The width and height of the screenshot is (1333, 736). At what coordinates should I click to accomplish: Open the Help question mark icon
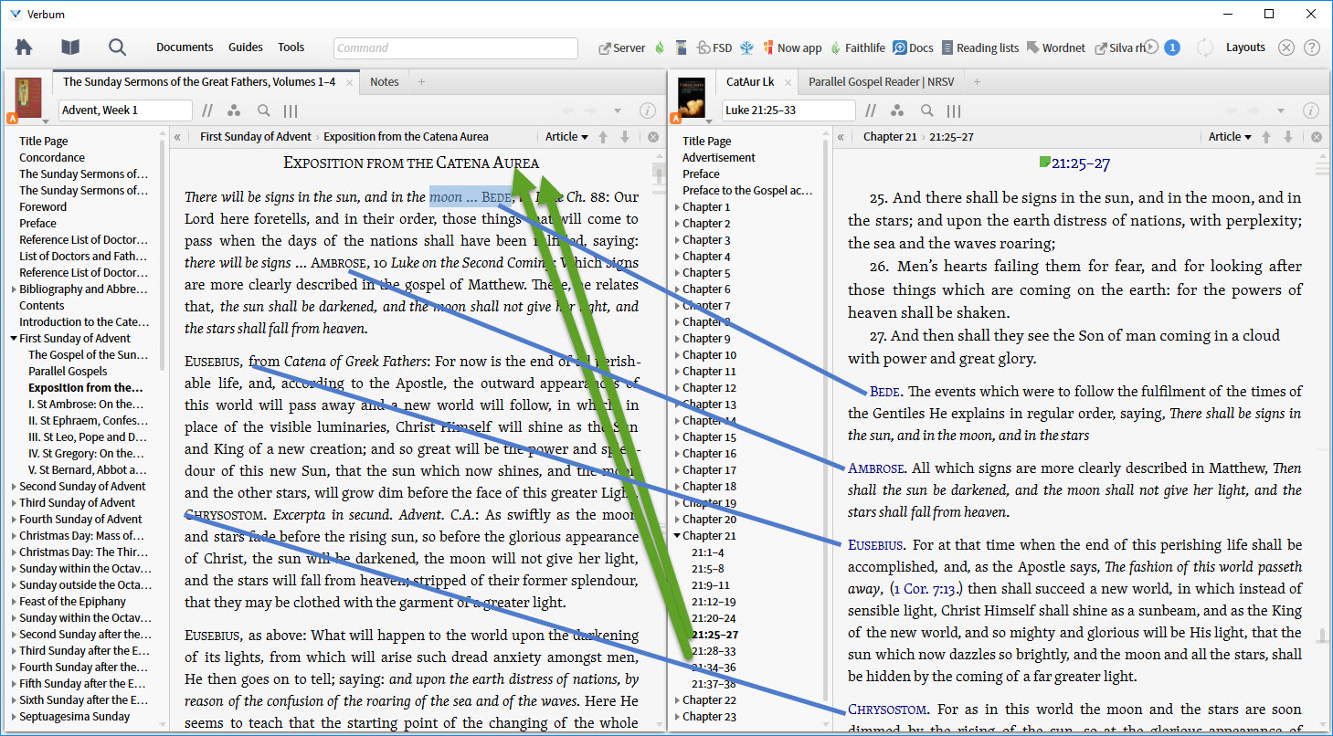[1312, 47]
